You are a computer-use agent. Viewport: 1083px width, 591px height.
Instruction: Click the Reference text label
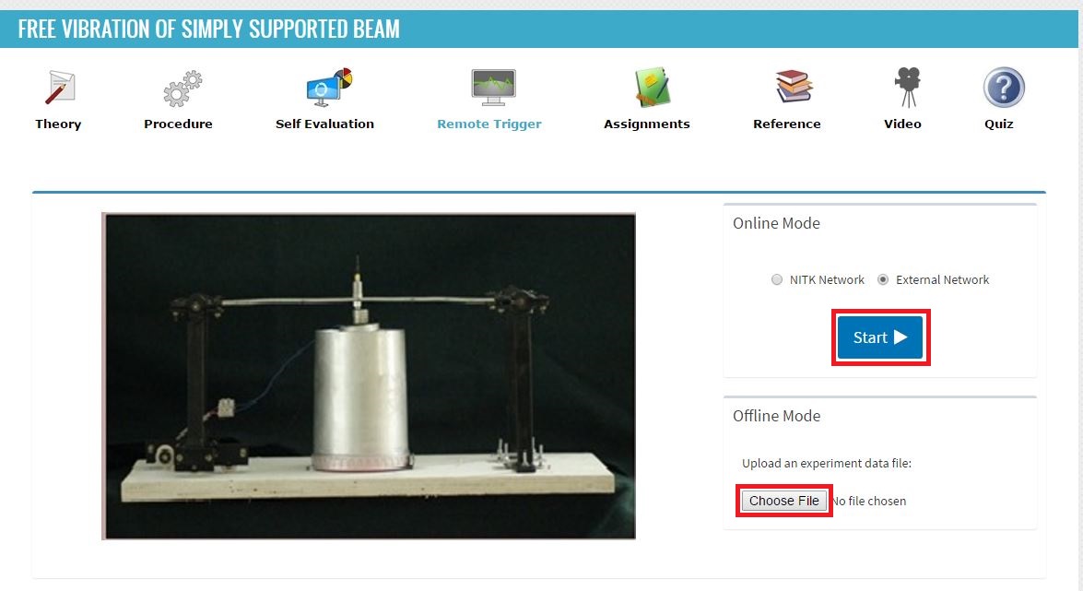click(x=787, y=124)
